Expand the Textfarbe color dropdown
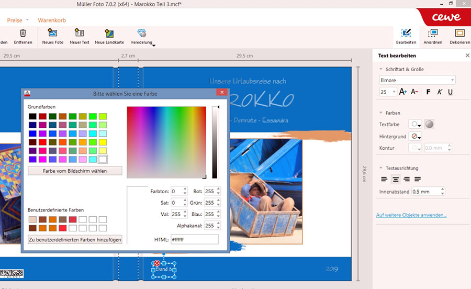Image resolution: width=471 pixels, height=289 pixels. pos(416,125)
